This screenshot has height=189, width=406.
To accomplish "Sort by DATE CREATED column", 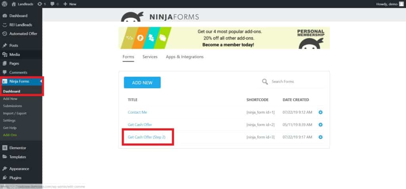I will tap(296, 100).
